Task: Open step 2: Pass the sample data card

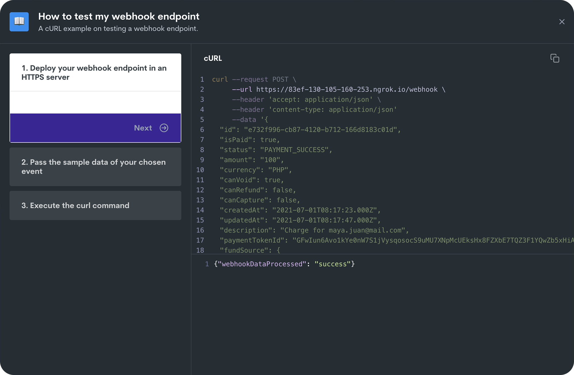Action: click(x=95, y=167)
